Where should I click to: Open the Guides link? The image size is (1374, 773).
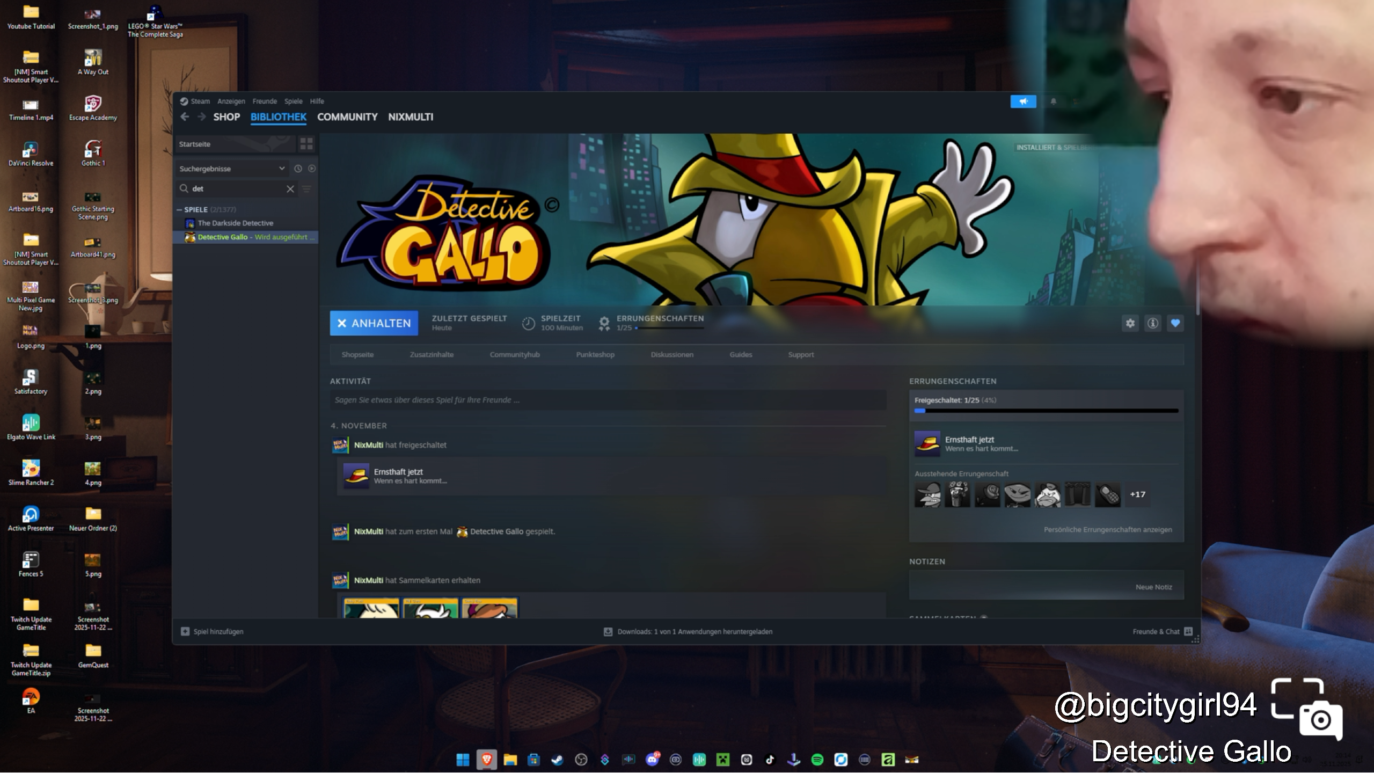tap(741, 355)
